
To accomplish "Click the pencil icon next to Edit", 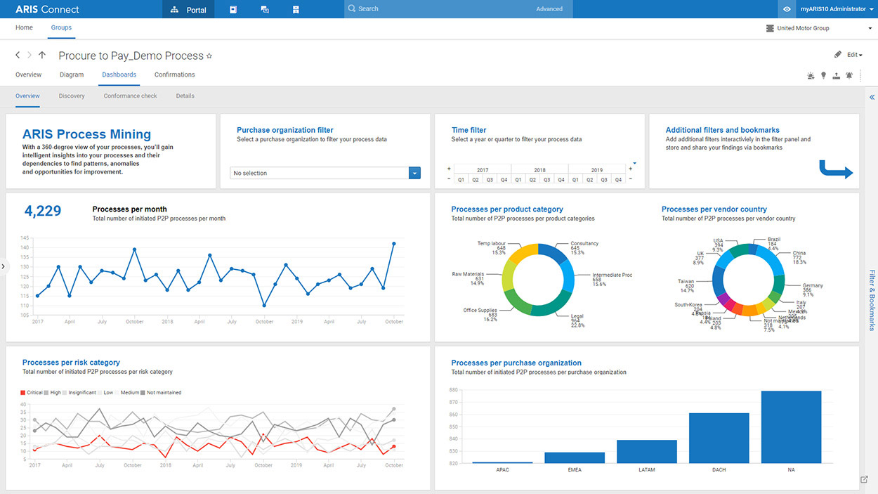I will pos(838,55).
